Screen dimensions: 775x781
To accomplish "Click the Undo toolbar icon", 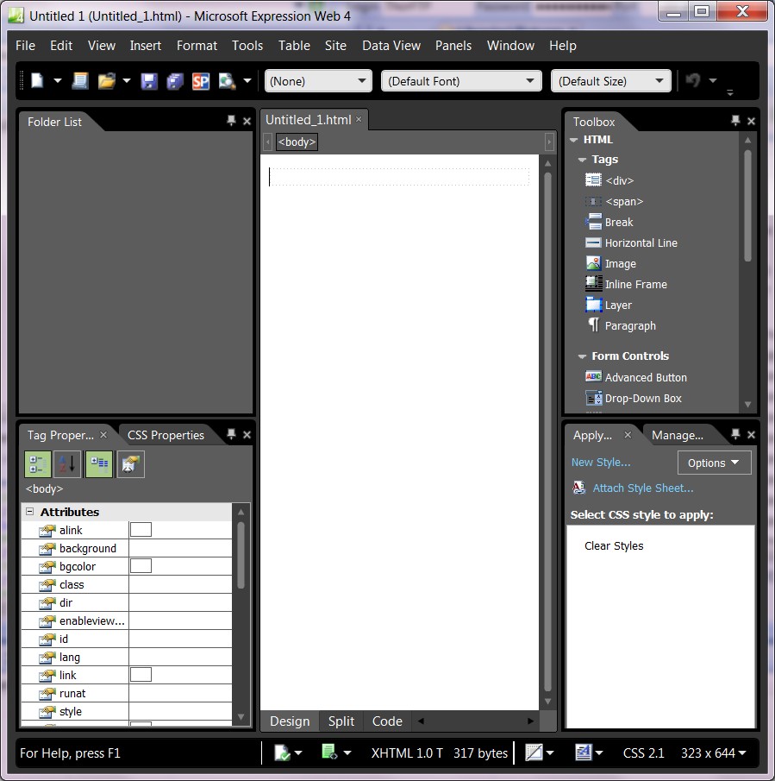I will coord(693,80).
